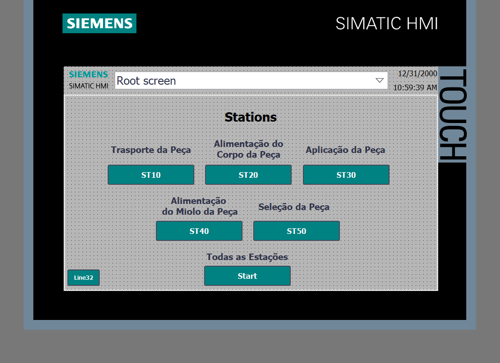Image resolution: width=500 pixels, height=363 pixels.
Task: Click the 'Alimentação do Miolo da Peça' label
Action: point(199,206)
